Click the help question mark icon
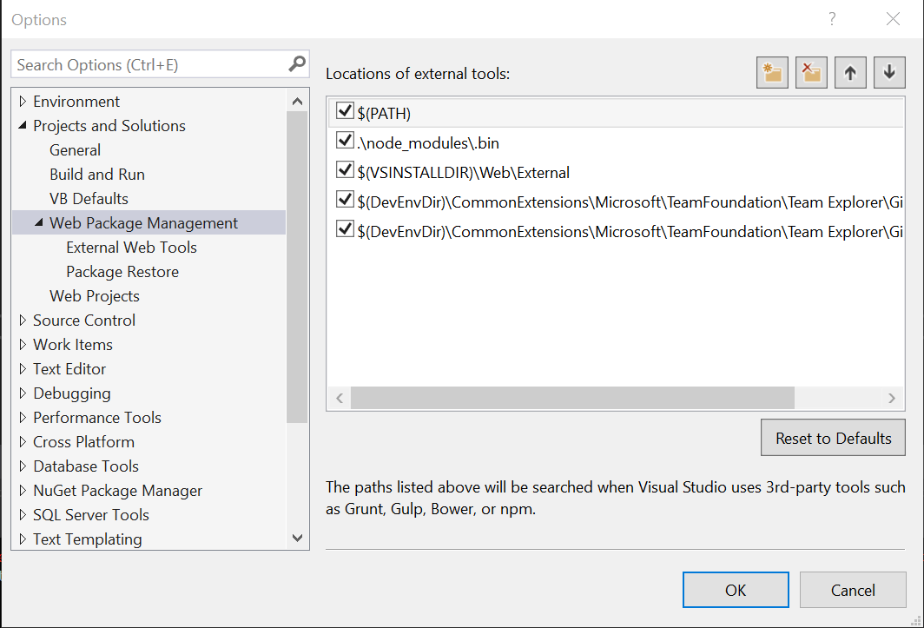 (x=832, y=19)
